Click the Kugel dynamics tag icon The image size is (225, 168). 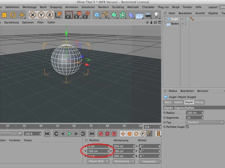(192, 19)
